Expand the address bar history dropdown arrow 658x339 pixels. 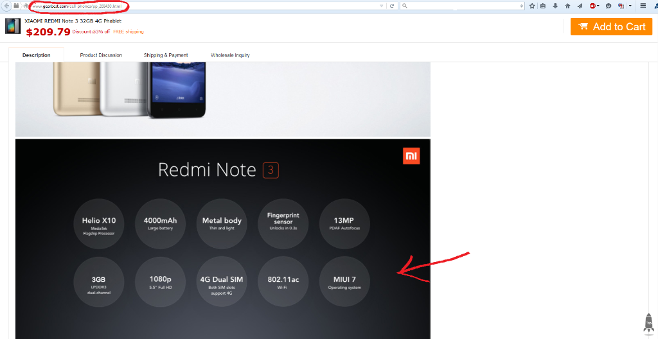382,6
